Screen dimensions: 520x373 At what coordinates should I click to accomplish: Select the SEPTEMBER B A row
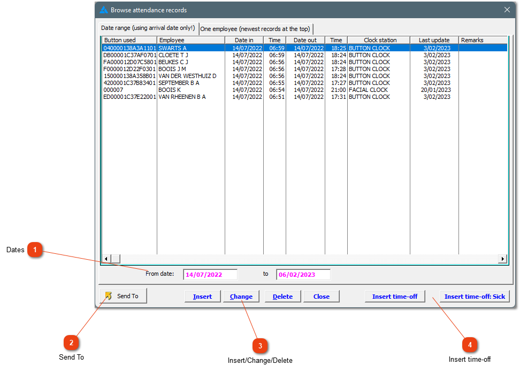pos(304,83)
